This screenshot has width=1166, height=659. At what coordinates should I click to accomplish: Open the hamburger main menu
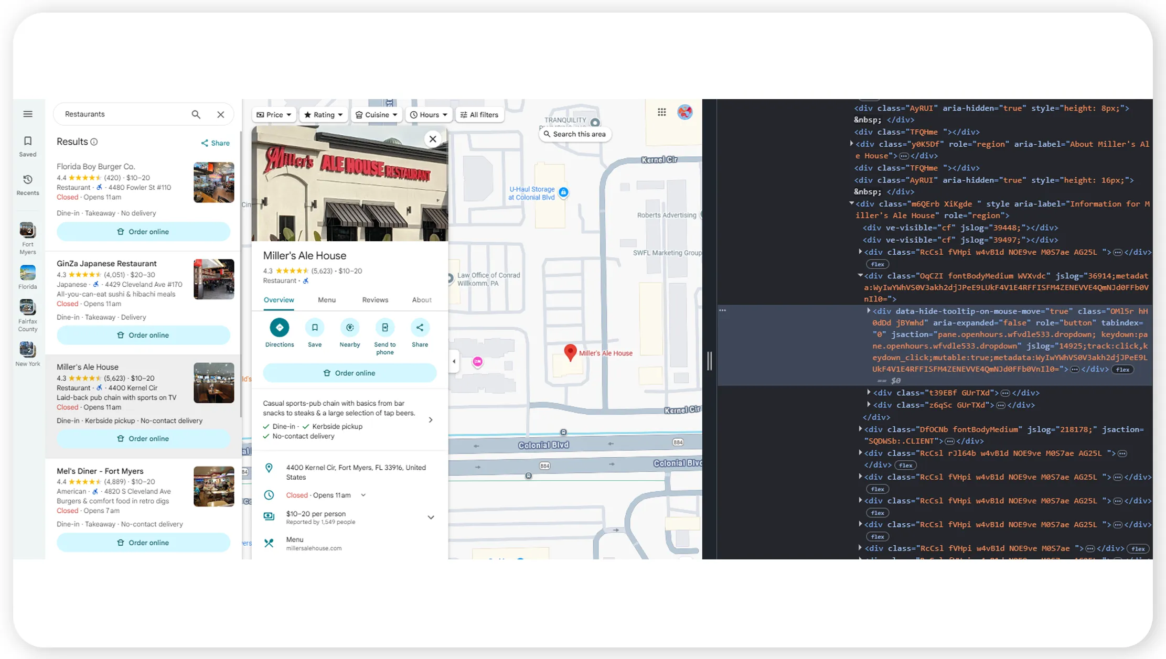(28, 114)
